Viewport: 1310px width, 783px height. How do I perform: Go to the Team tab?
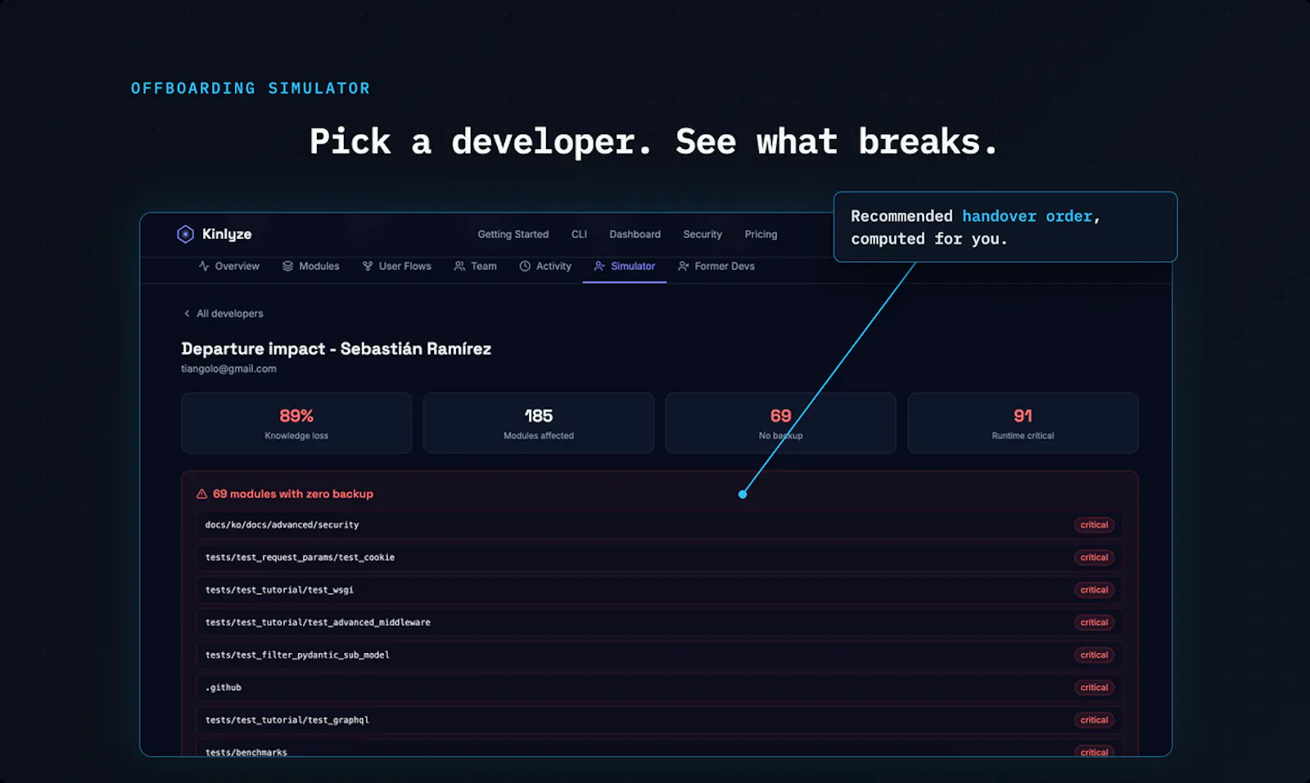475,266
